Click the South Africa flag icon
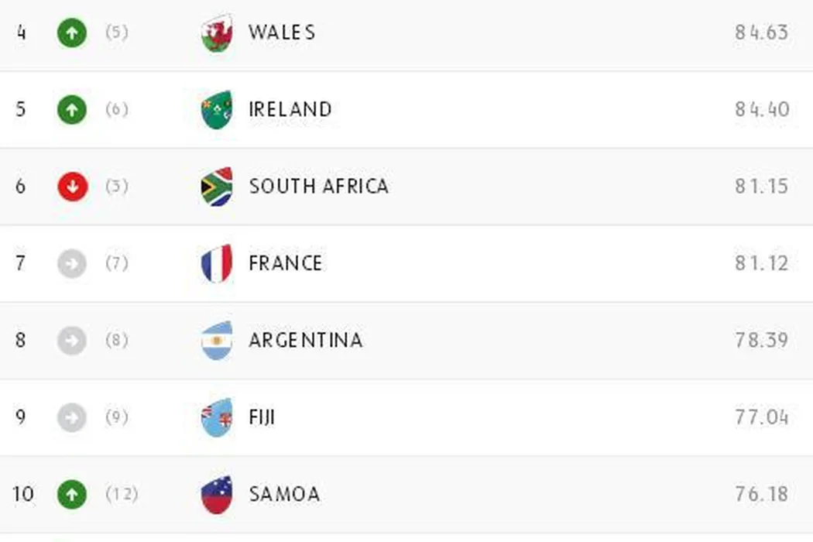 click(217, 187)
